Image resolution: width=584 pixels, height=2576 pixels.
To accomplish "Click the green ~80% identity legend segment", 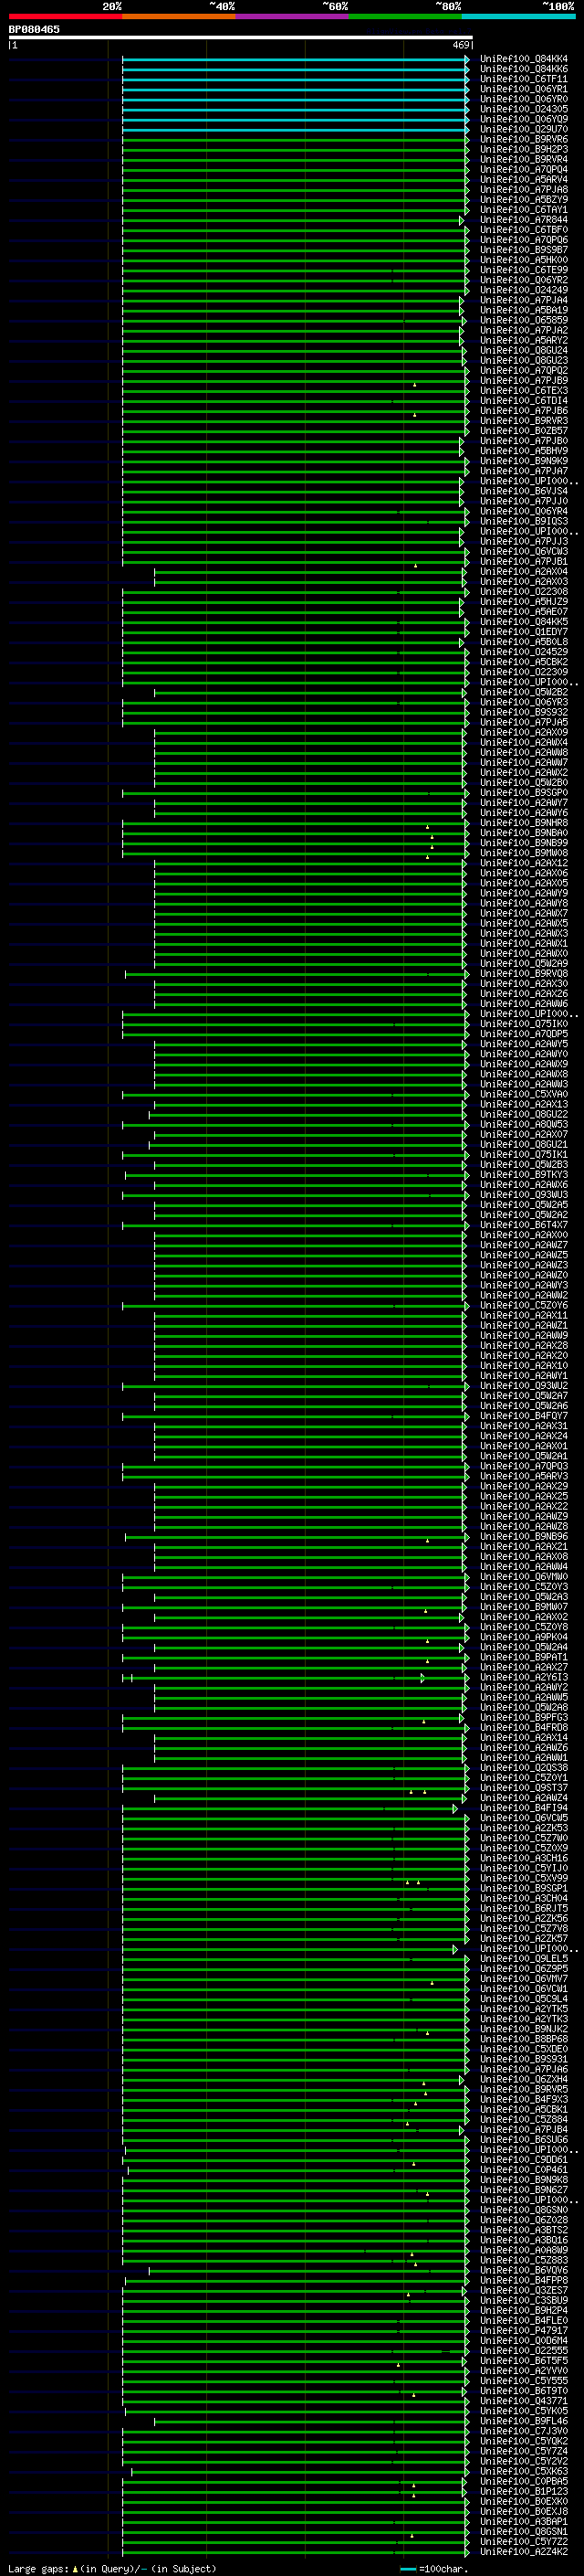I will click(405, 17).
